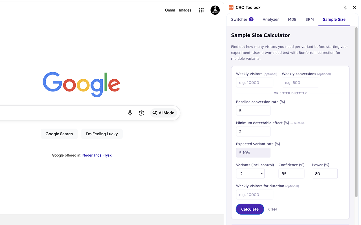Close the CRO Toolbox side panel
This screenshot has height=225, width=361.
point(355,8)
